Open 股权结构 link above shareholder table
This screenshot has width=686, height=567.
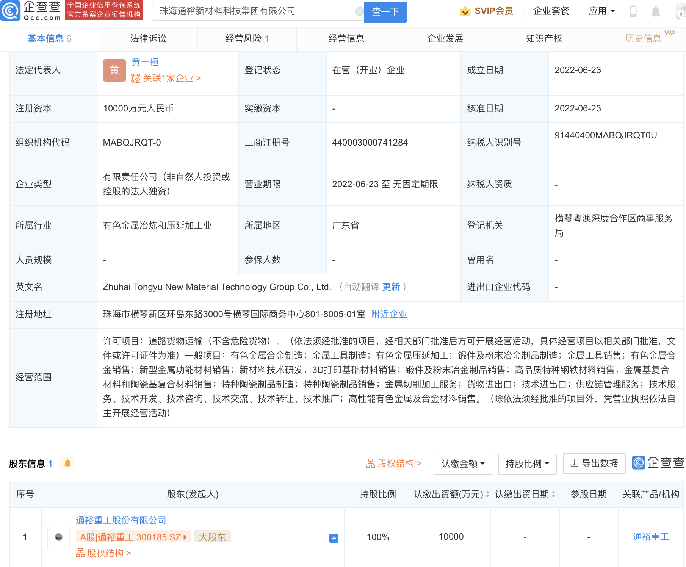[x=393, y=464]
